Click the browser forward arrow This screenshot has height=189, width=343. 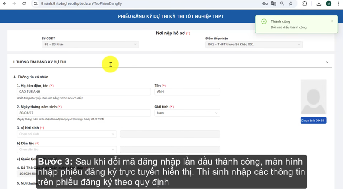[14, 3]
